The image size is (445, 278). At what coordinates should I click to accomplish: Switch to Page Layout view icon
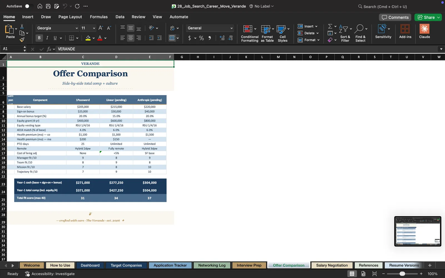(x=363, y=274)
